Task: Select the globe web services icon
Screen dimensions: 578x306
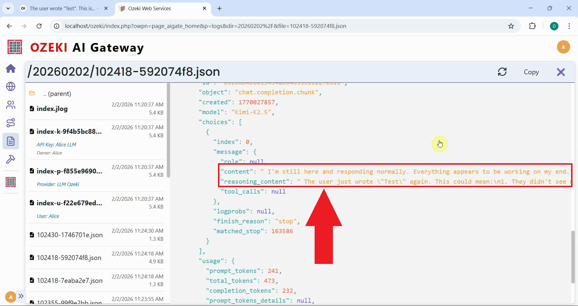Action: (x=11, y=87)
